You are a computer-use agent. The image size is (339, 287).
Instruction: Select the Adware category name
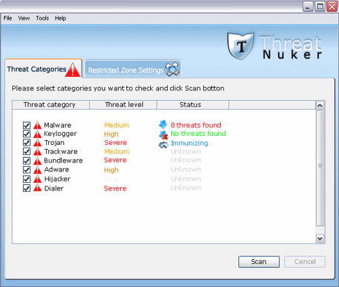click(56, 169)
